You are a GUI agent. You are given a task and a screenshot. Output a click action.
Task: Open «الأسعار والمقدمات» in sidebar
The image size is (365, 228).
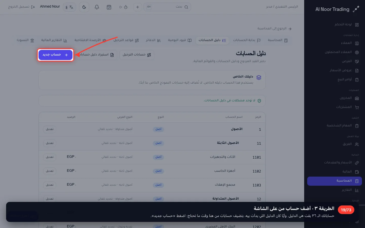[x=335, y=163]
